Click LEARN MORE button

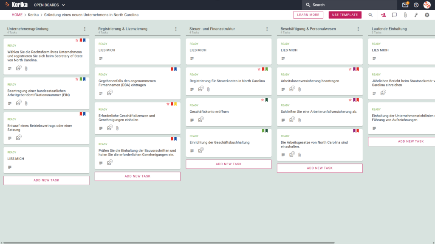pyautogui.click(x=308, y=15)
